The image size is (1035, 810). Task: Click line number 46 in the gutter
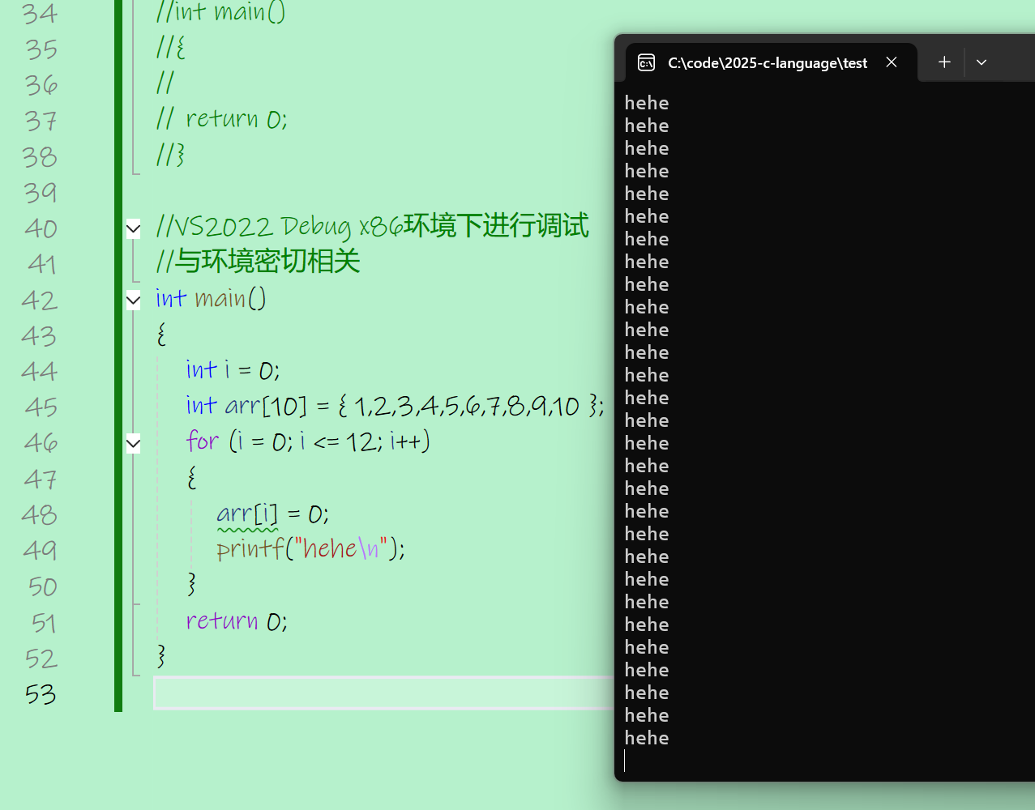coord(41,442)
